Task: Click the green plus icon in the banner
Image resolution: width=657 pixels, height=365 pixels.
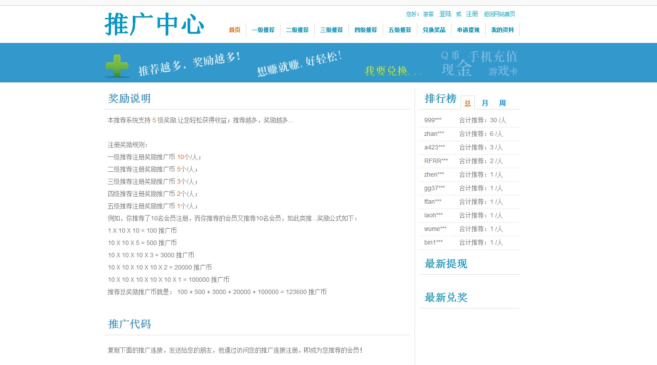Action: point(116,65)
